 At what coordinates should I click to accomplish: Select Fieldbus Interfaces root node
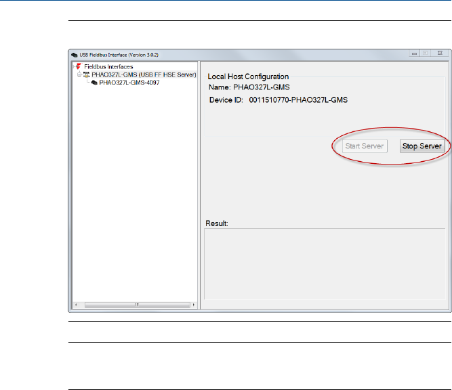[x=108, y=66]
